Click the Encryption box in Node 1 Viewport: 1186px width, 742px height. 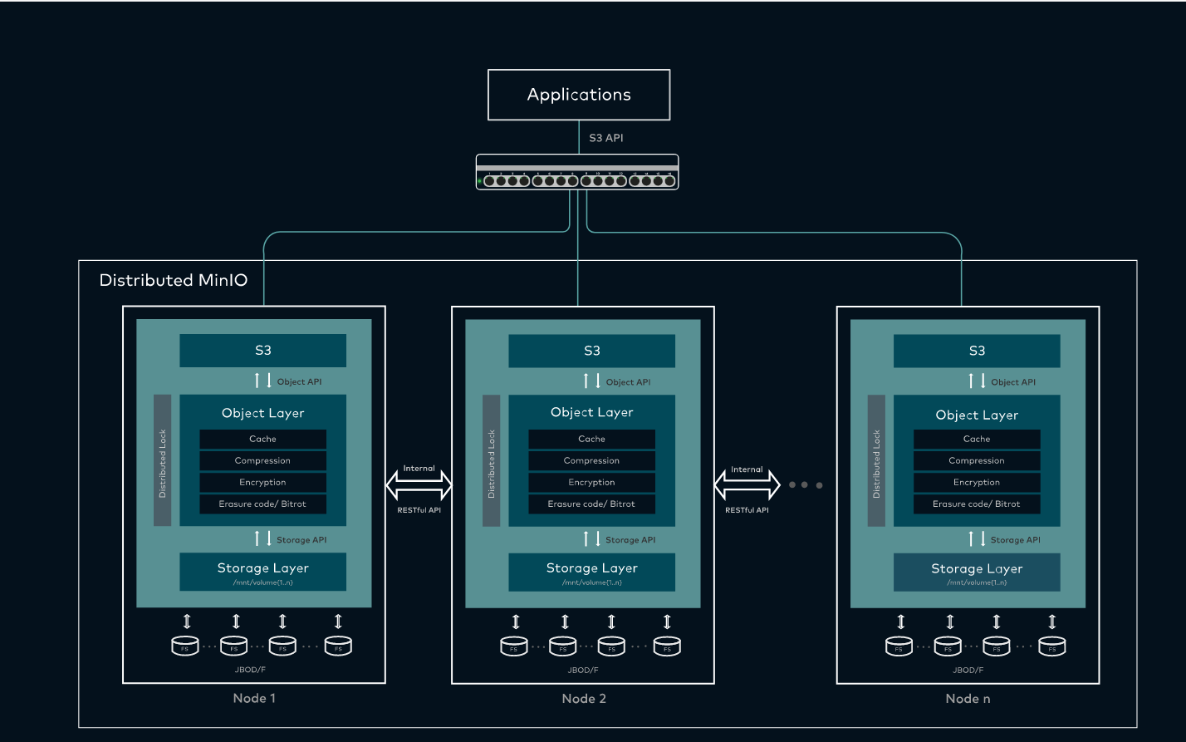tap(263, 482)
